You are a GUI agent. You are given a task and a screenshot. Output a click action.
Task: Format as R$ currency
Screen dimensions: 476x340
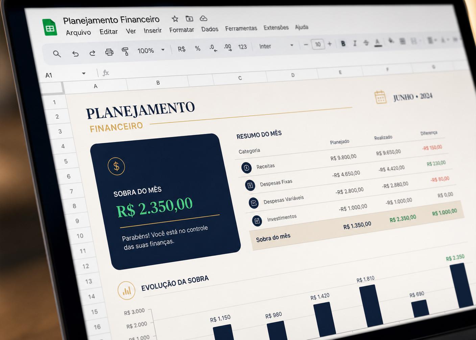pos(182,49)
